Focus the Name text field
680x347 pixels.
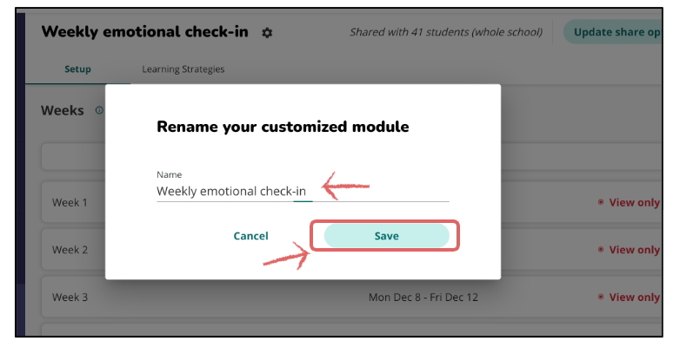pyautogui.click(x=302, y=192)
